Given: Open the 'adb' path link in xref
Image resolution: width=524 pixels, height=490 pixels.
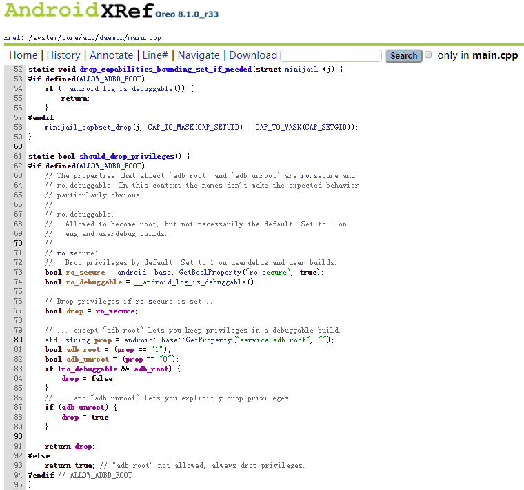Looking at the screenshot, I should click(x=89, y=37).
